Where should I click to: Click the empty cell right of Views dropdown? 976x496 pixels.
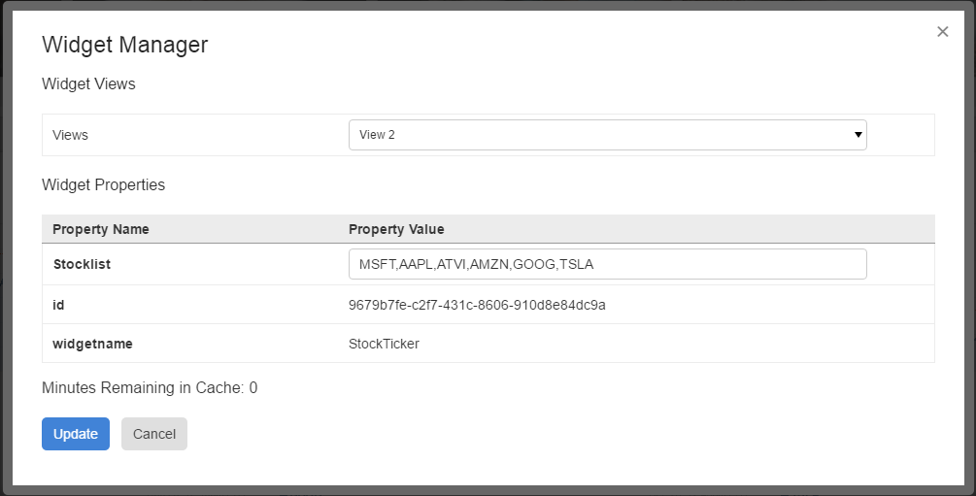point(903,135)
